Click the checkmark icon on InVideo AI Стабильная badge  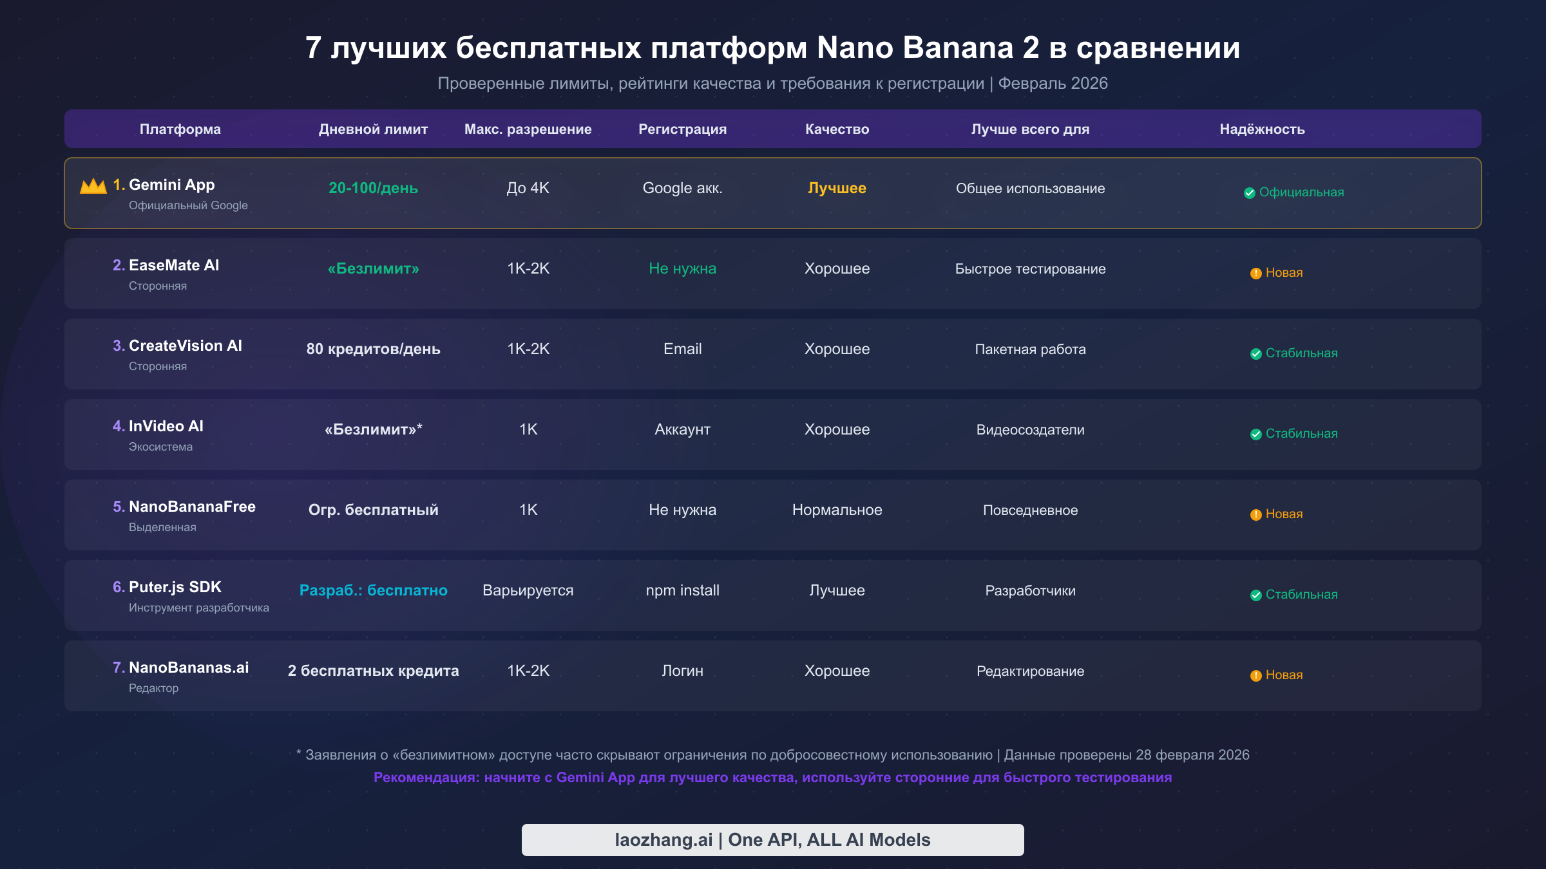(x=1255, y=433)
